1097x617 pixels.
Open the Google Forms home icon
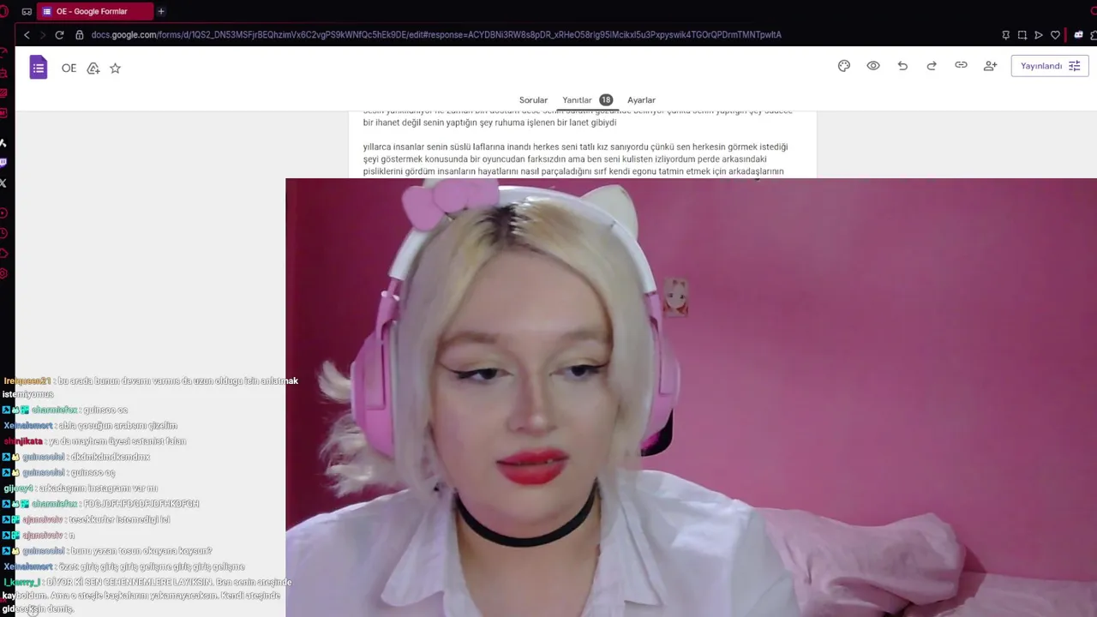(38, 68)
